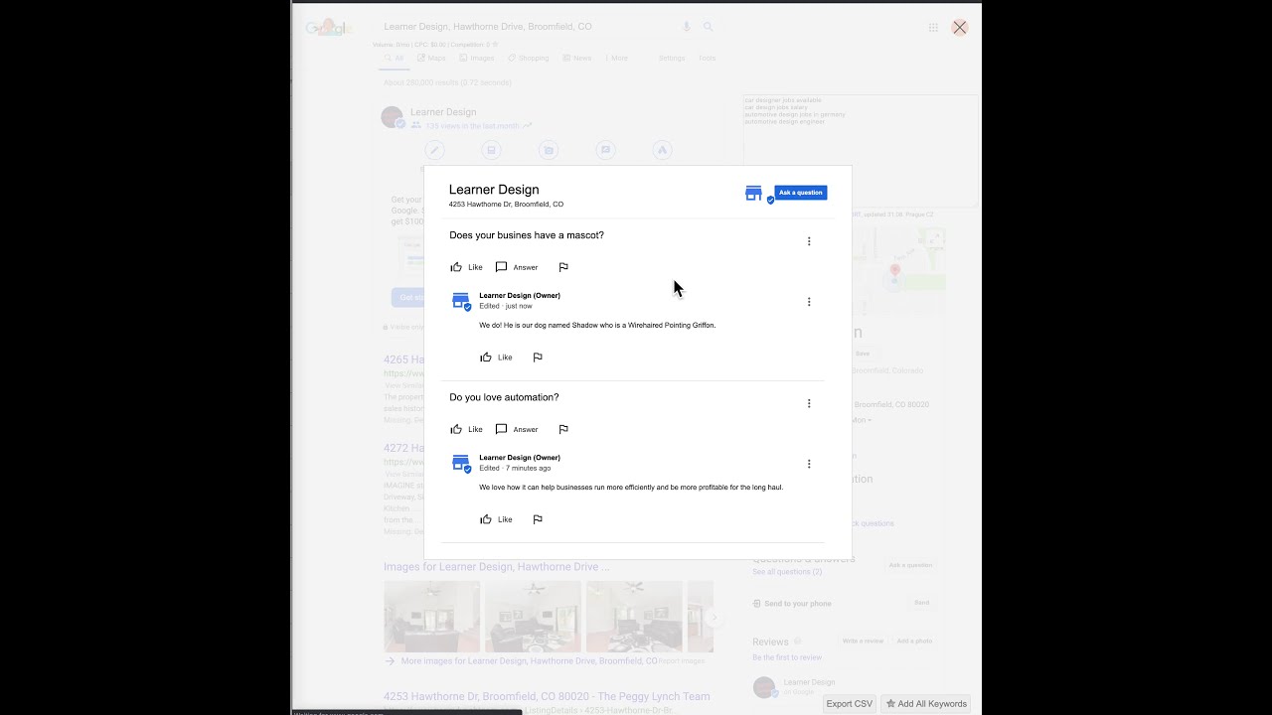Click the search magnifier icon

pos(709,27)
